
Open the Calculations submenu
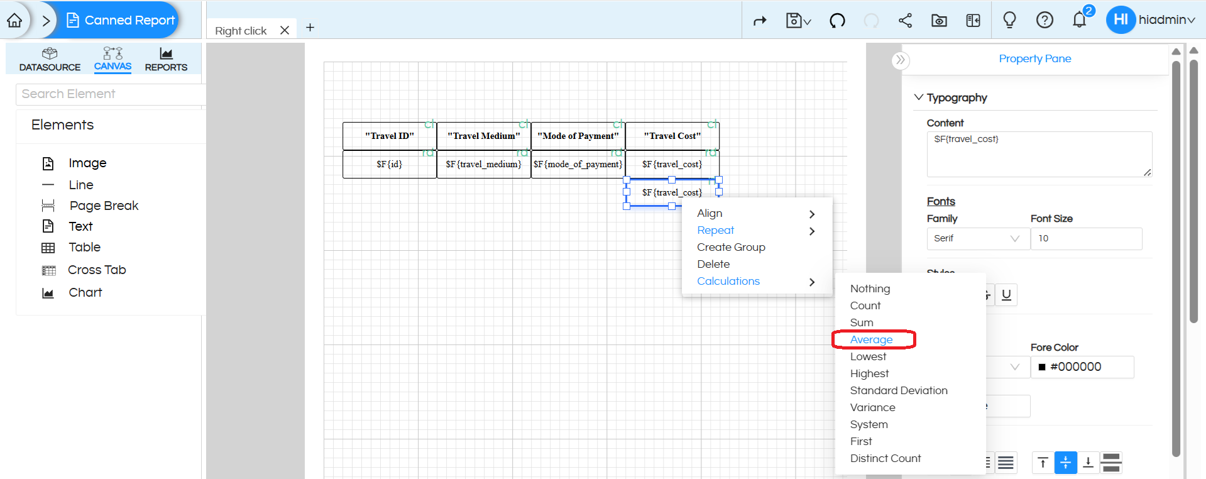(x=757, y=282)
